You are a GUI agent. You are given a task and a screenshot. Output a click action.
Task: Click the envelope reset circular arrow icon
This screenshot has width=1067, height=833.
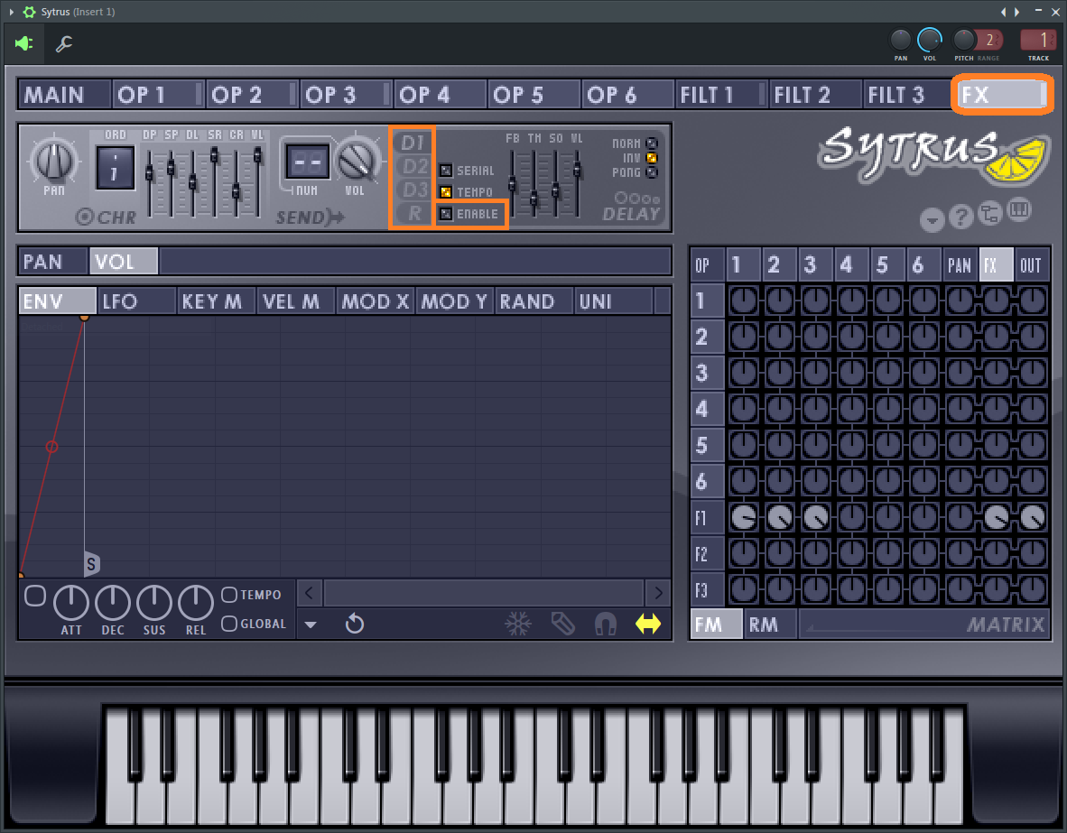coord(355,624)
